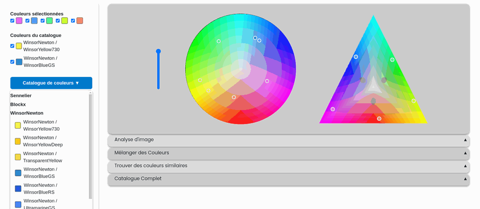The height and width of the screenshot is (209, 480).
Task: Click the pink selected color swatch
Action: pos(19,21)
